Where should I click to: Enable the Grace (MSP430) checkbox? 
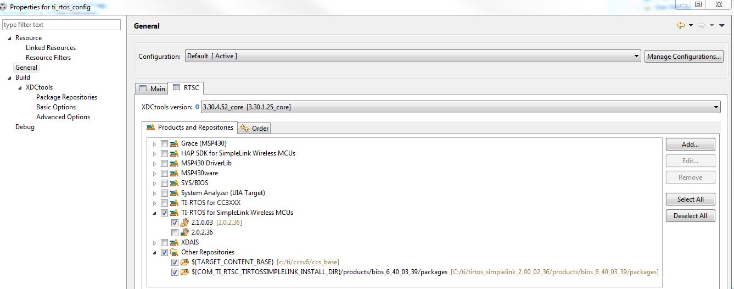(164, 143)
